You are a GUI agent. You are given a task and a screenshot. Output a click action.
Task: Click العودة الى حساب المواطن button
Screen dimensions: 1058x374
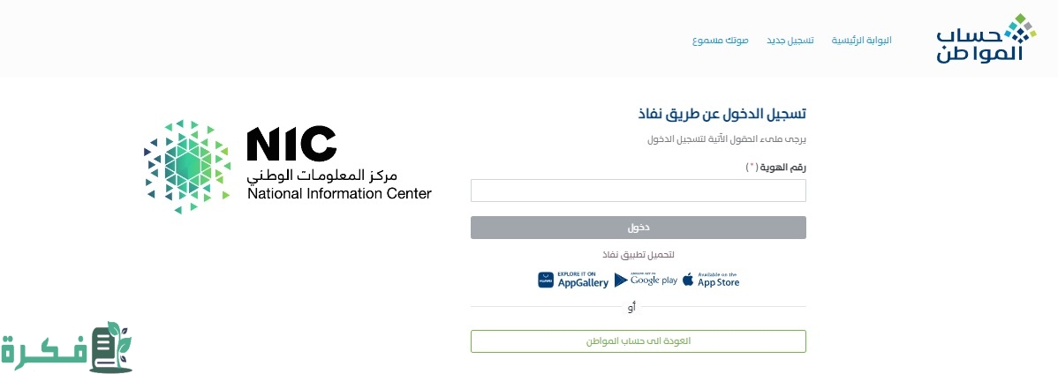pyautogui.click(x=638, y=341)
